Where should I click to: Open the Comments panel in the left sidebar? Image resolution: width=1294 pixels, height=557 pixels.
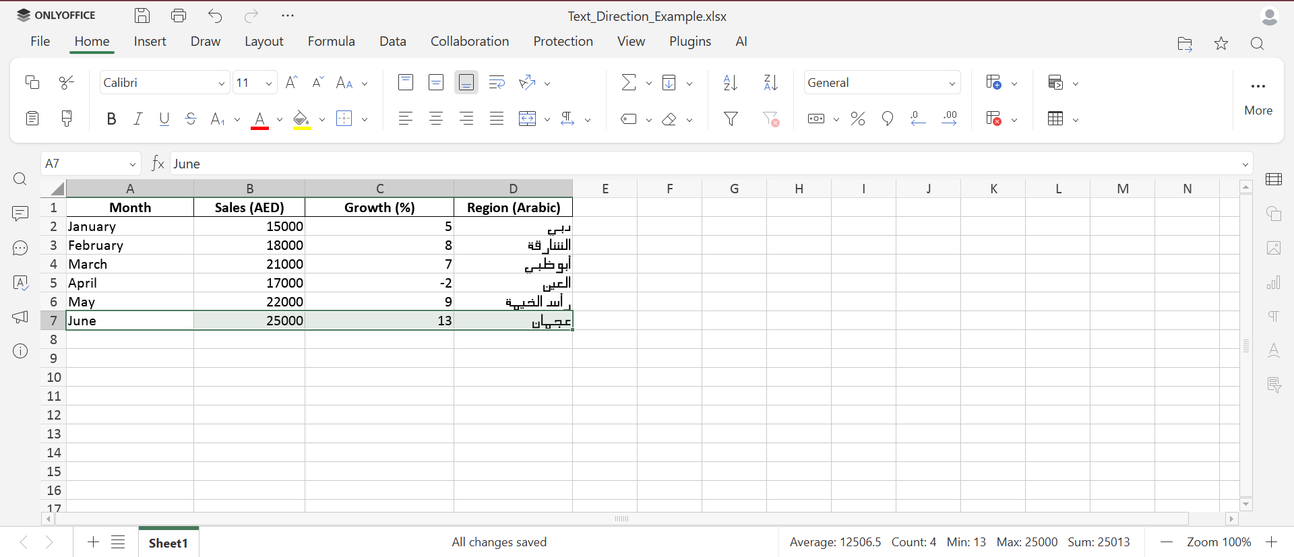[x=20, y=214]
